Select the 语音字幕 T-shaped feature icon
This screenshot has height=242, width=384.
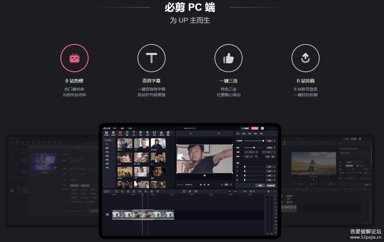pos(151,58)
